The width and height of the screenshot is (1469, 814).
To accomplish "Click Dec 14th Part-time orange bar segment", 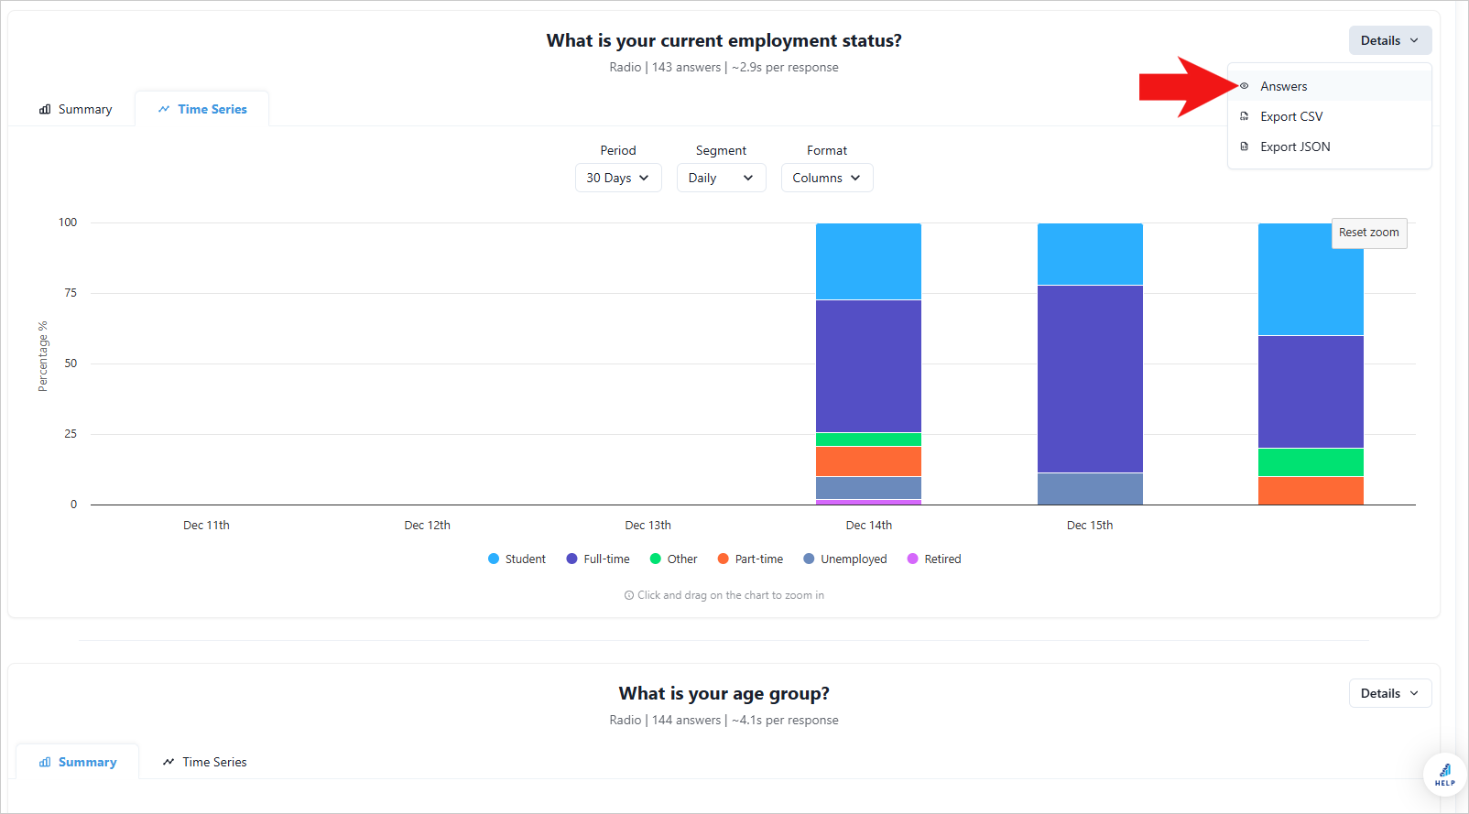I will pos(868,461).
